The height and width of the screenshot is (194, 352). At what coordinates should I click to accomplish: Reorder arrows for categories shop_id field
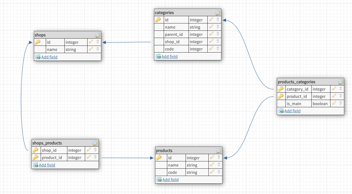click(x=218, y=41)
